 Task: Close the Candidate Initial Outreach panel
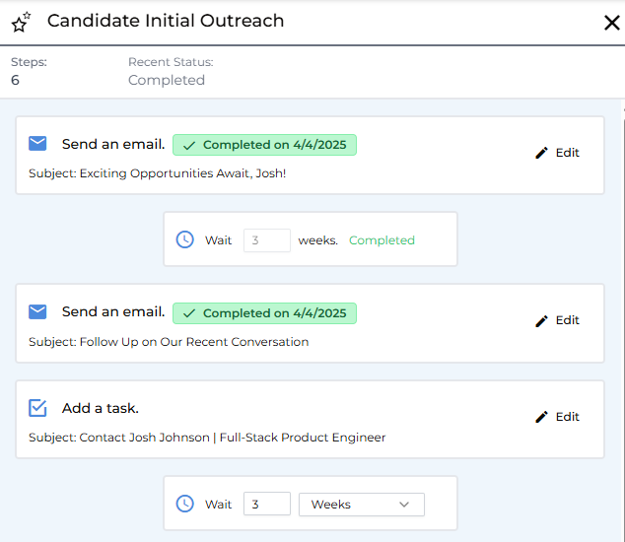pos(611,23)
